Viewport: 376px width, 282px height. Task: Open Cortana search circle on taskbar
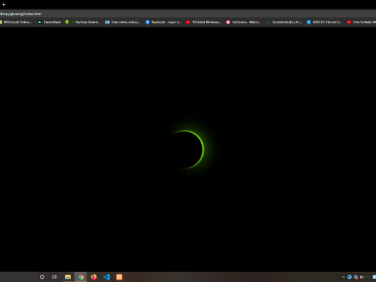[x=42, y=277]
